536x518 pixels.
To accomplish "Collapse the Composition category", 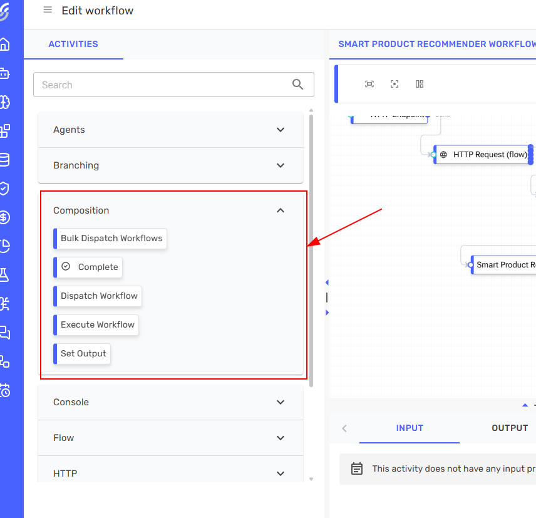I will (280, 210).
